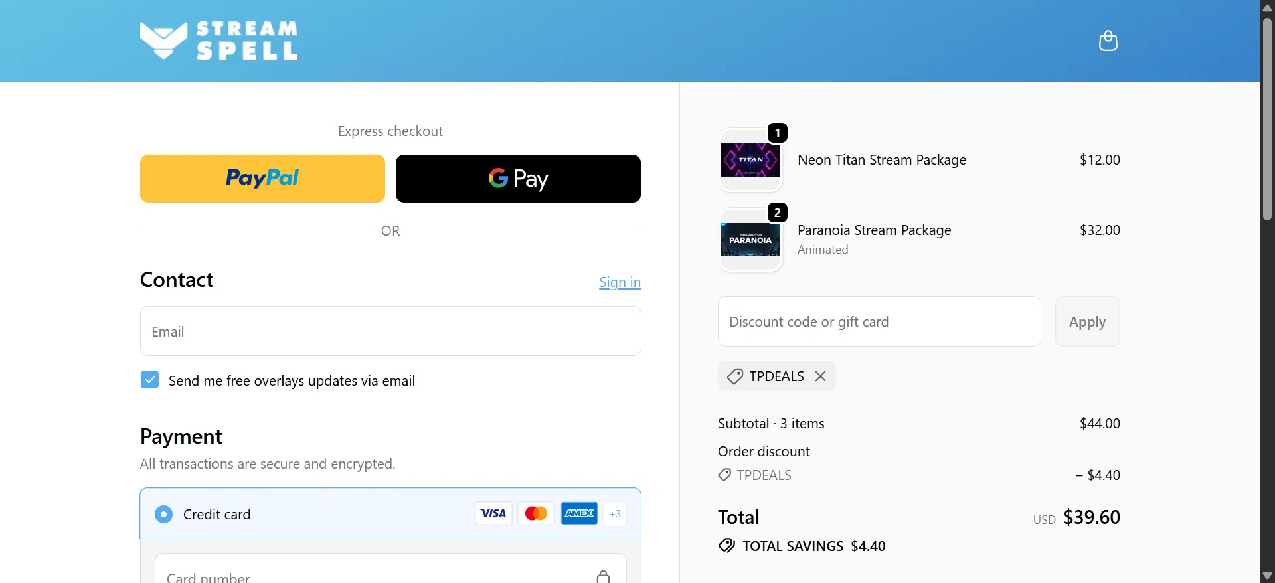Viewport: 1275px width, 583px height.
Task: Pay with PayPal express checkout
Action: click(x=262, y=179)
